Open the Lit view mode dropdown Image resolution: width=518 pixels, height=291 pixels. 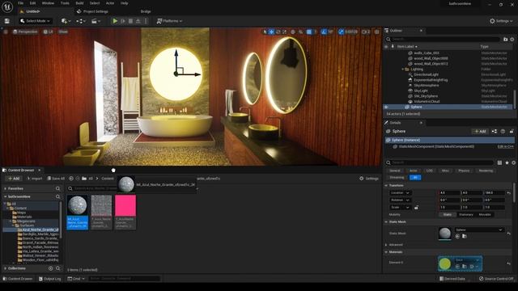coord(49,32)
